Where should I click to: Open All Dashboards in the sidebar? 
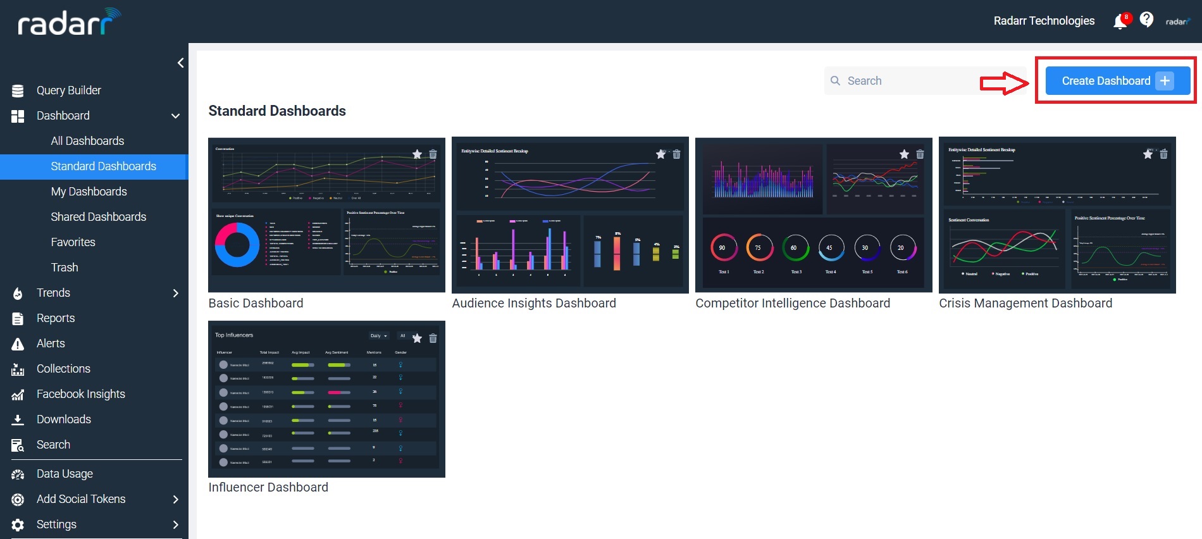tap(87, 141)
